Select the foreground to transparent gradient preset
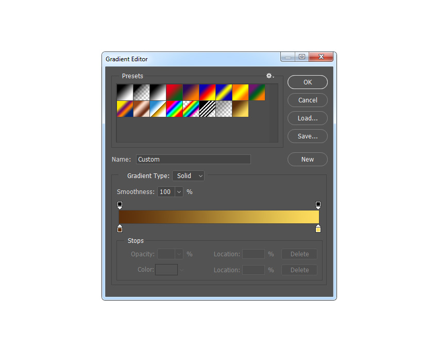 coord(141,92)
